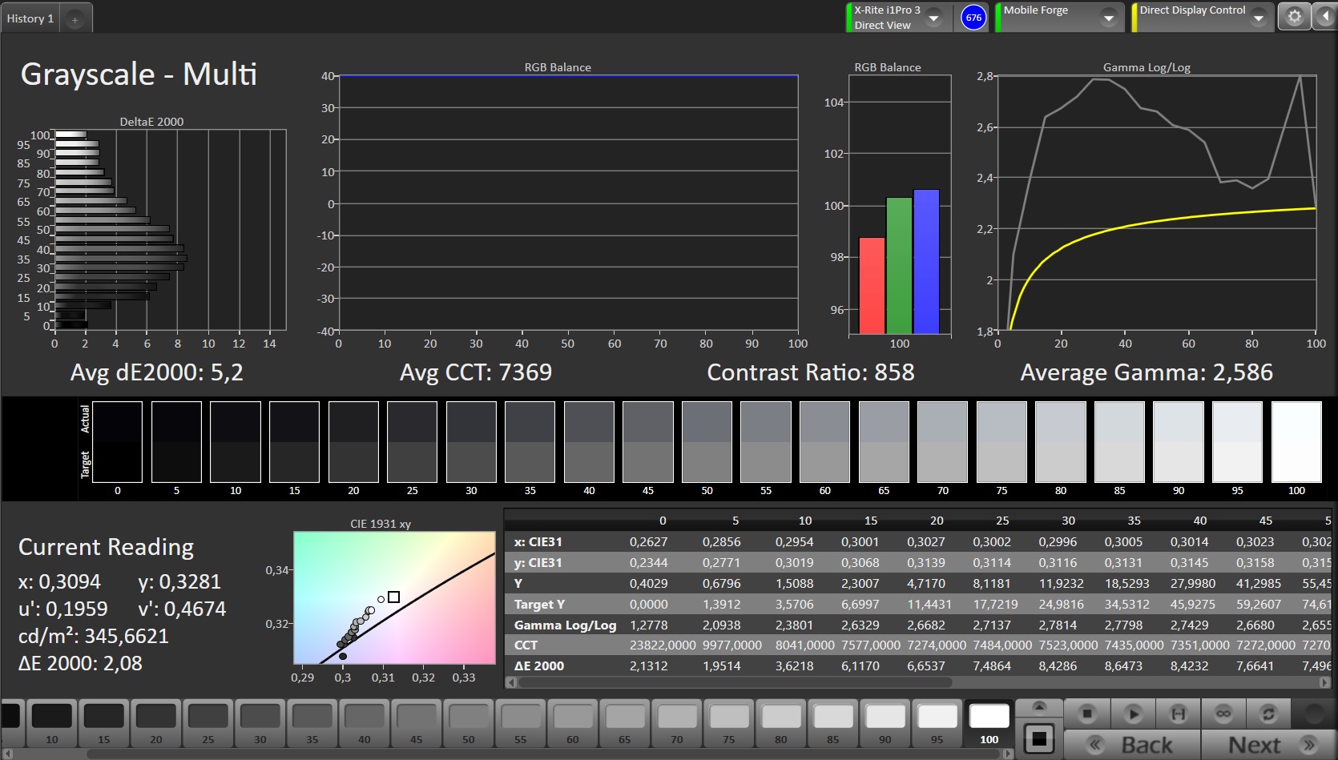Click the refresh arrows icon
Image resolution: width=1338 pixels, height=760 pixels.
[x=1268, y=714]
